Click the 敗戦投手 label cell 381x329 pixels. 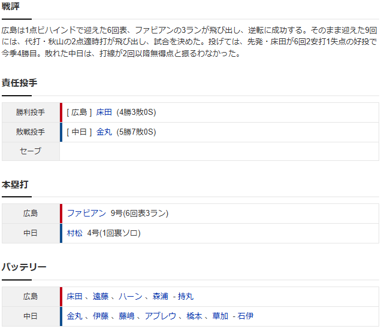coord(31,132)
